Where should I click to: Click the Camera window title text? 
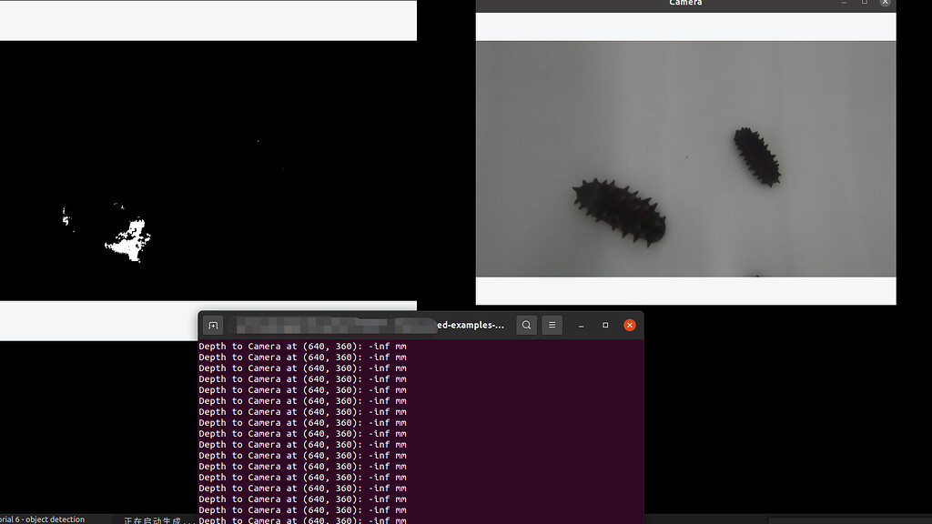[684, 4]
